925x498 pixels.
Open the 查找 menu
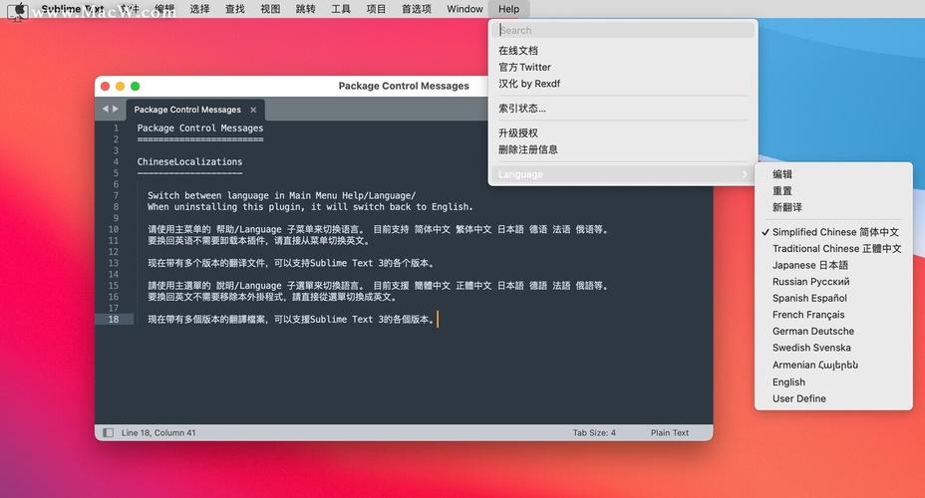point(235,9)
